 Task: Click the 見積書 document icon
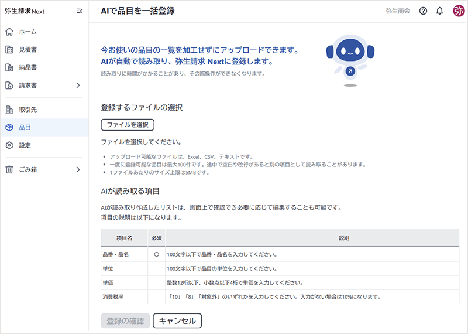point(9,50)
